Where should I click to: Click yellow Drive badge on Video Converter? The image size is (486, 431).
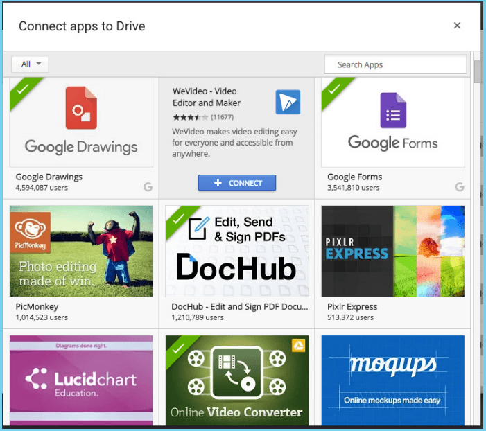point(298,346)
